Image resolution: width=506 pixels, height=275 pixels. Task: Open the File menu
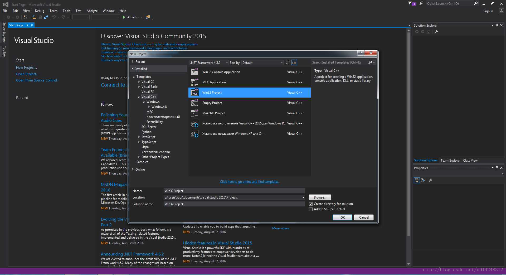(x=5, y=11)
